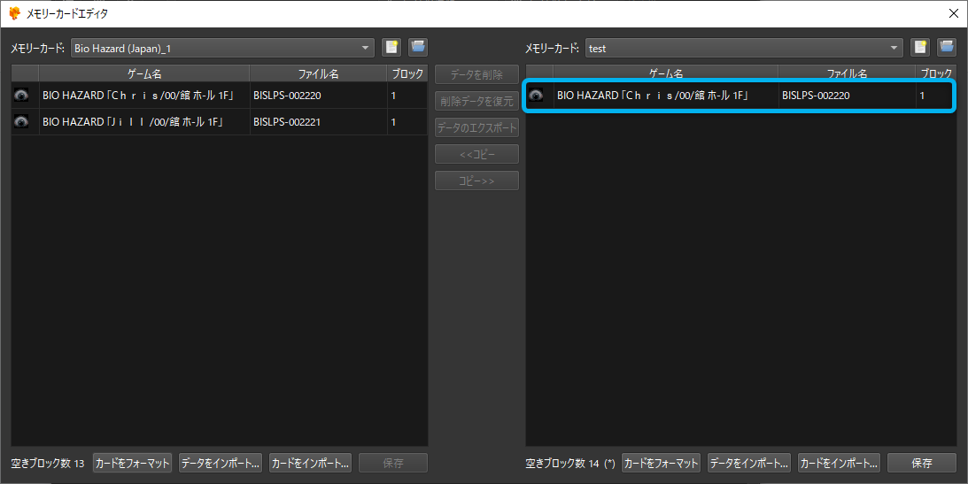The image size is (968, 484).
Task: Click file name BISLPS-002221
Action: (287, 122)
